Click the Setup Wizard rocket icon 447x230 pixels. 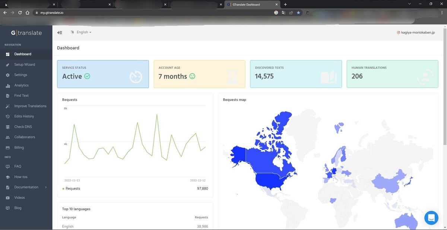tap(8, 64)
